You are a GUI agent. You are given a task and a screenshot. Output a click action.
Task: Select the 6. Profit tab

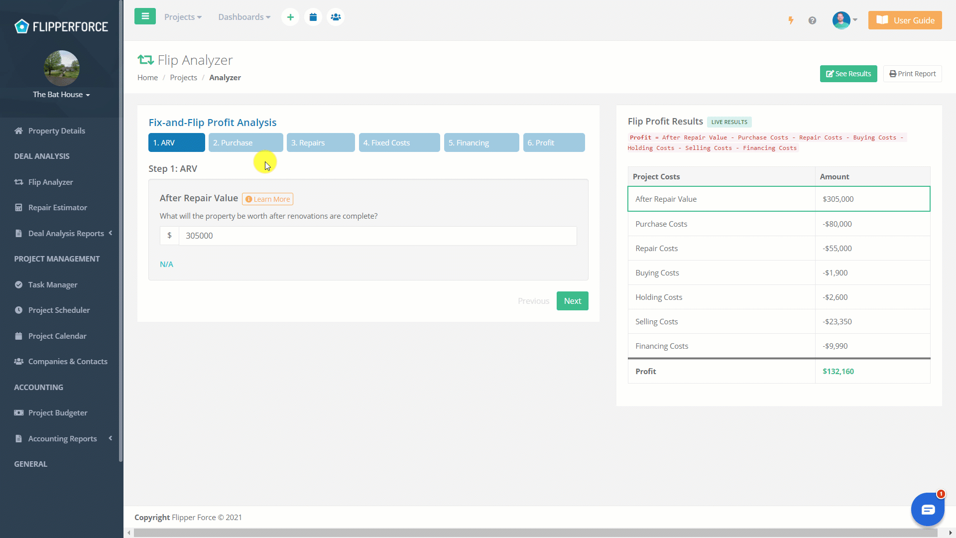pos(554,142)
